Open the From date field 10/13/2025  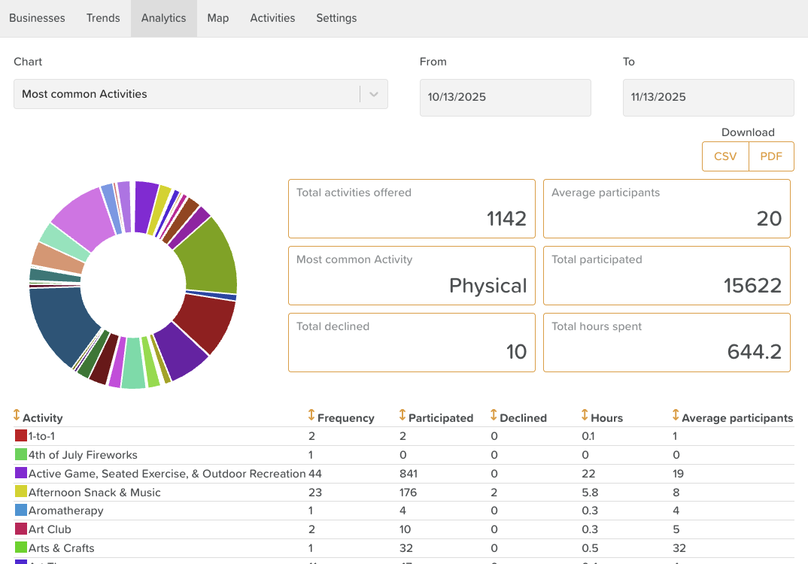(x=505, y=98)
